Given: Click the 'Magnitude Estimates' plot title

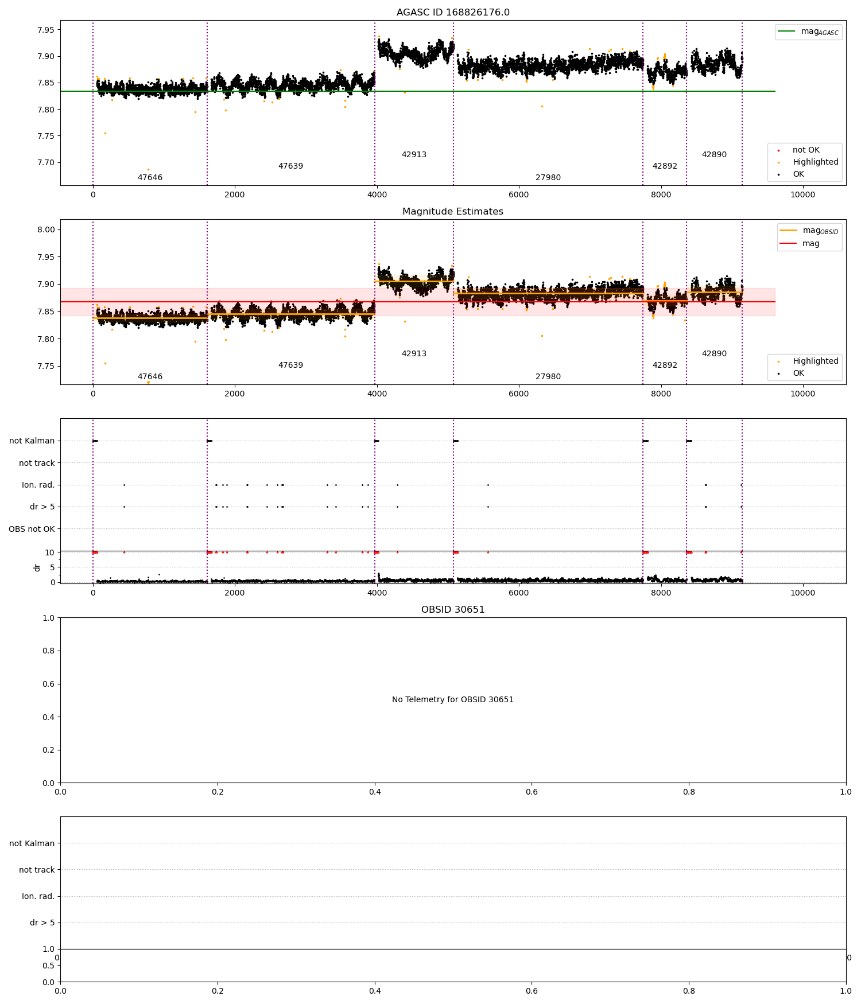Looking at the screenshot, I should [453, 212].
